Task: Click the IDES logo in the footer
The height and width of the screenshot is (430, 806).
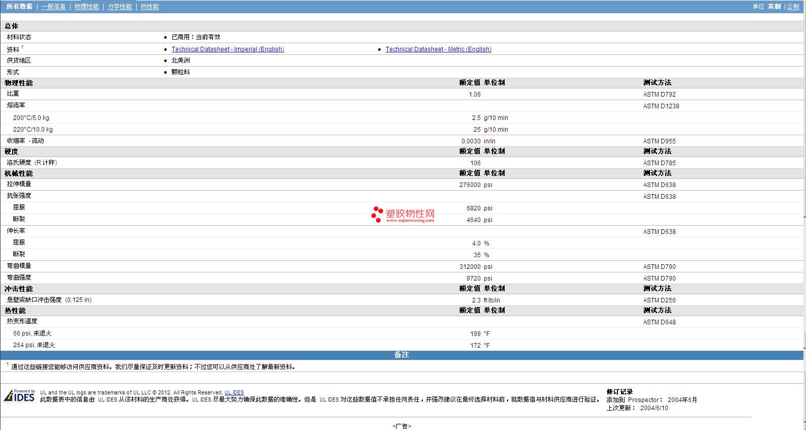Action: 19,395
